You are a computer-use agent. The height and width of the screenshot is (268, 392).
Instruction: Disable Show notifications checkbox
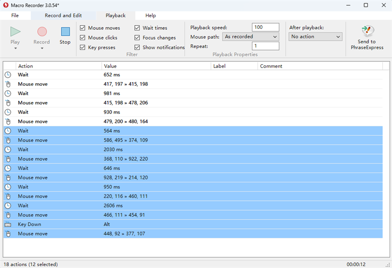[138, 48]
